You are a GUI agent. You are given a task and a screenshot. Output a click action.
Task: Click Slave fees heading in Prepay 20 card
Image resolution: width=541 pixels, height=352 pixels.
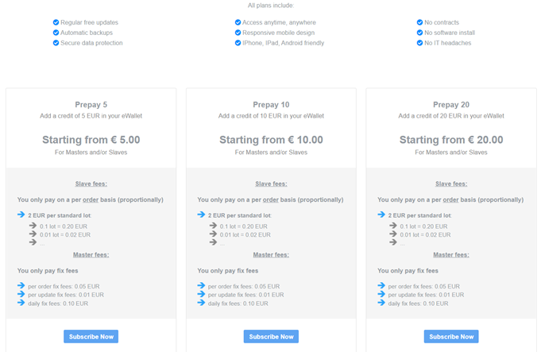coord(451,184)
